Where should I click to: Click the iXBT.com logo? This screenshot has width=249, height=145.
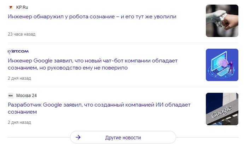click(18, 52)
